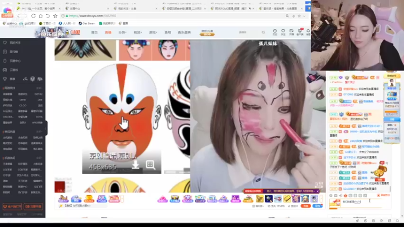
Task: Click the 开播 start-streaming icon
Action: pos(291,32)
